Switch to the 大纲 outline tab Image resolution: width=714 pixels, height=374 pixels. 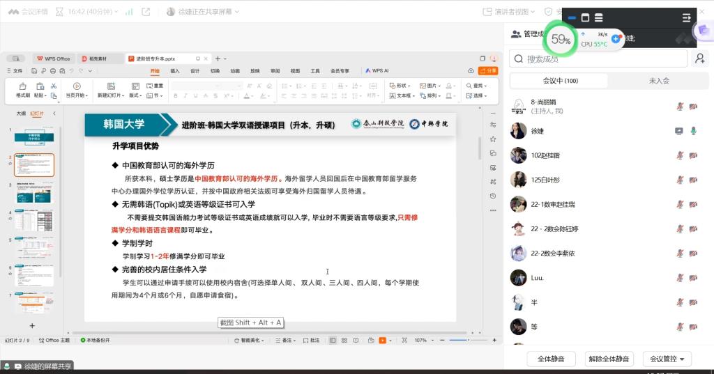pos(21,114)
